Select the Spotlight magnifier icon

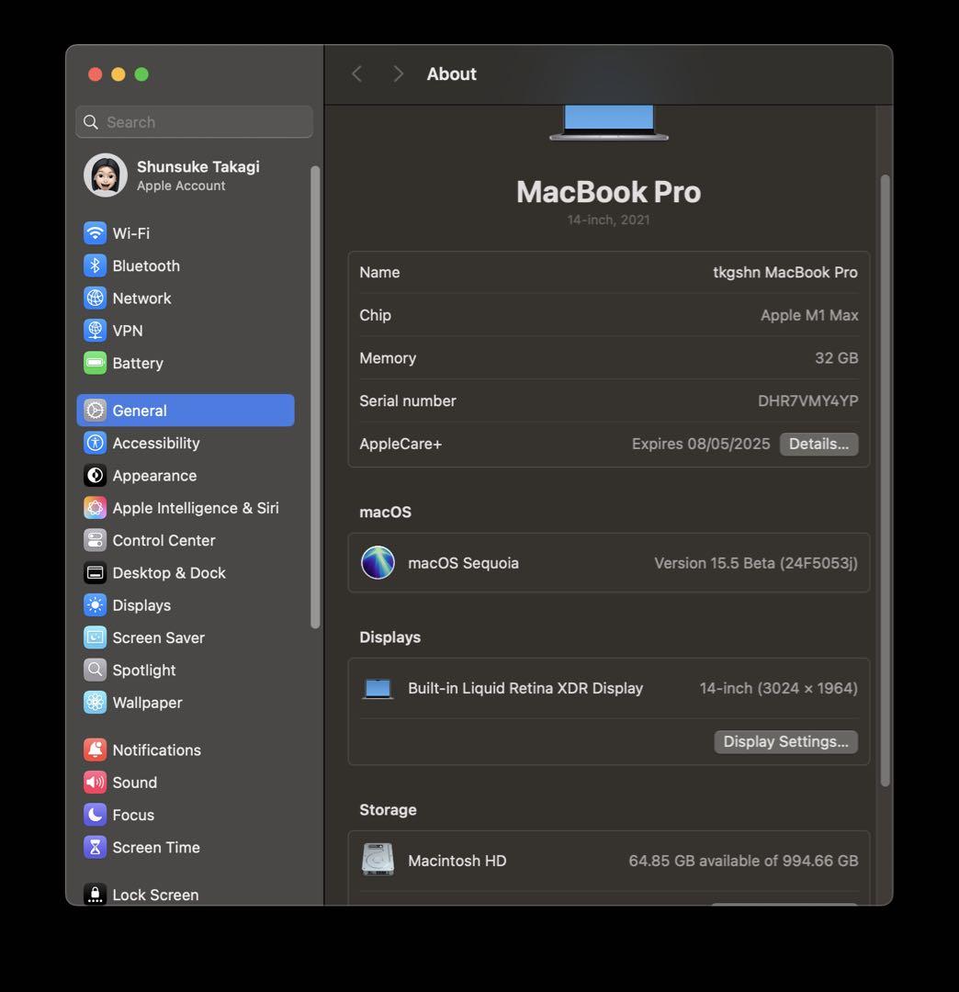(x=95, y=670)
